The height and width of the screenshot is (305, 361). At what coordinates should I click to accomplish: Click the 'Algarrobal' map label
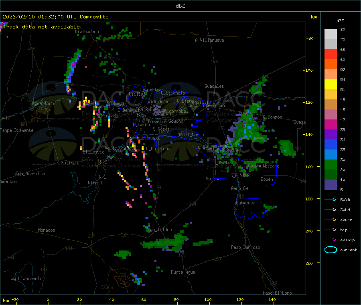coord(176,111)
